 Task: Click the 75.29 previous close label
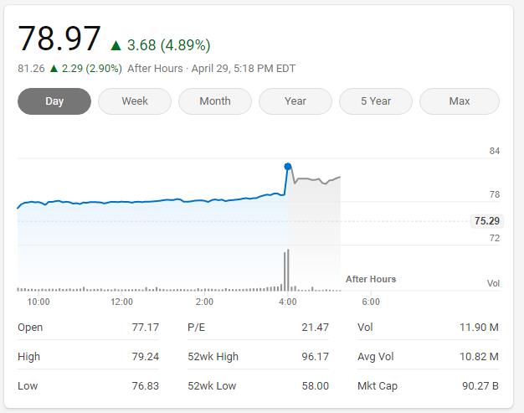click(486, 221)
